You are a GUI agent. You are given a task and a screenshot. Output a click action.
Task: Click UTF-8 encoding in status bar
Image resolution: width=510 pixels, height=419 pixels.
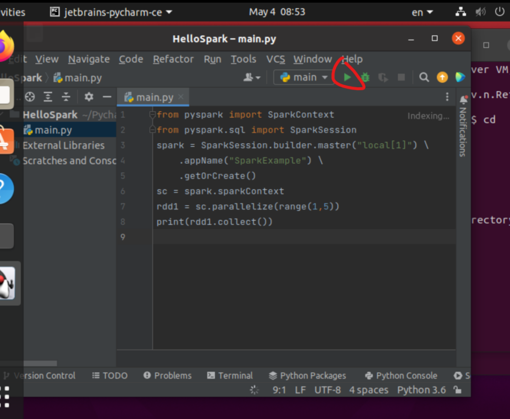click(328, 390)
